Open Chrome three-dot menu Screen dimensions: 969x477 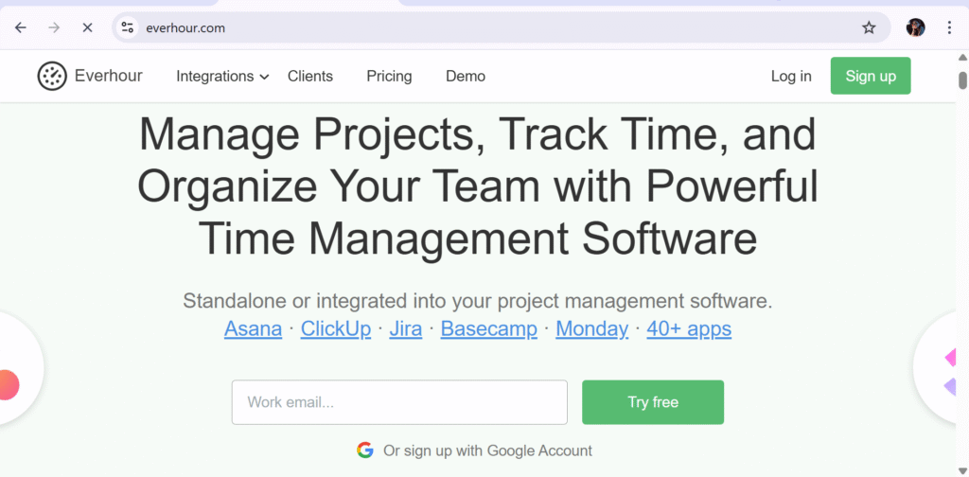click(949, 27)
